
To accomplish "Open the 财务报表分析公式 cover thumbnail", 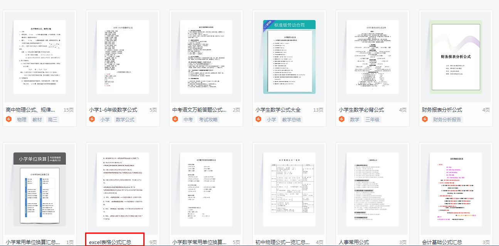I will click(456, 57).
